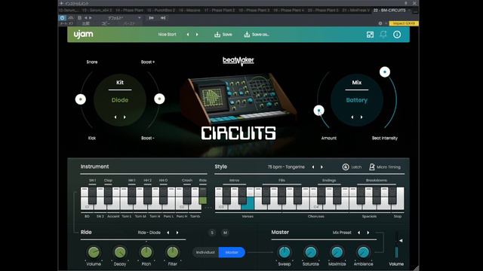Switch to previous Mix preset under Battery
Screen dimensions: 483x271
coord(352,117)
